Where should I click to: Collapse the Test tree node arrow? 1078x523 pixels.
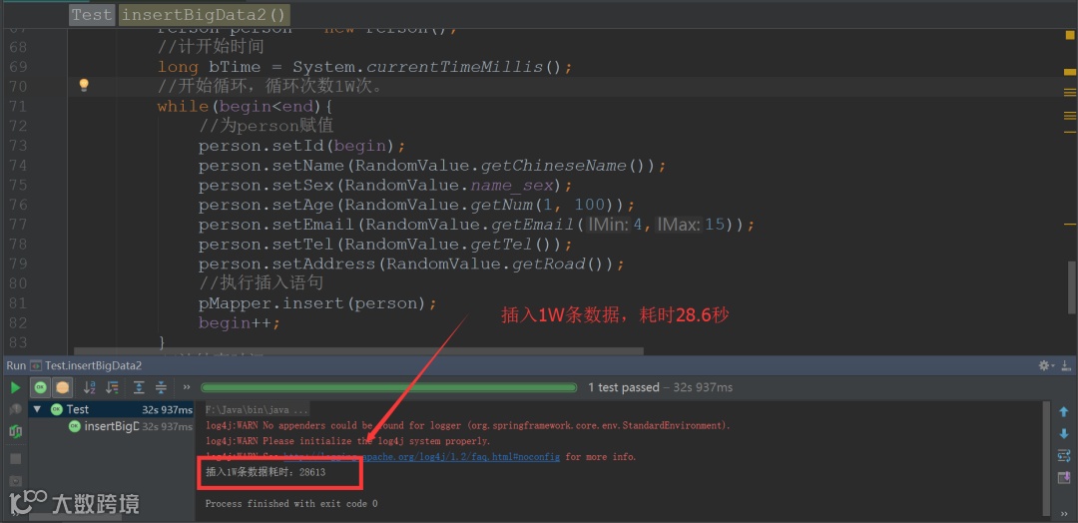point(37,409)
